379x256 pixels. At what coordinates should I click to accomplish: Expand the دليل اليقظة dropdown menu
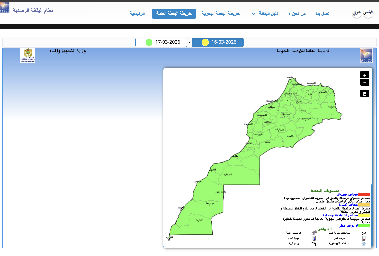(265, 13)
